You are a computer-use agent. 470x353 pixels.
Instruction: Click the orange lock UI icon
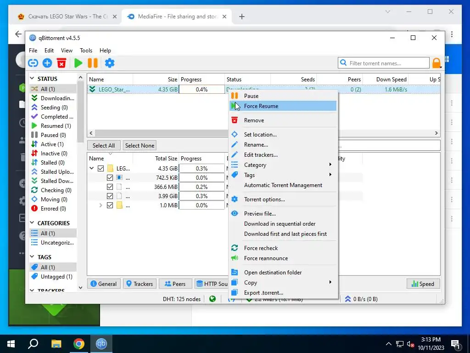click(436, 63)
